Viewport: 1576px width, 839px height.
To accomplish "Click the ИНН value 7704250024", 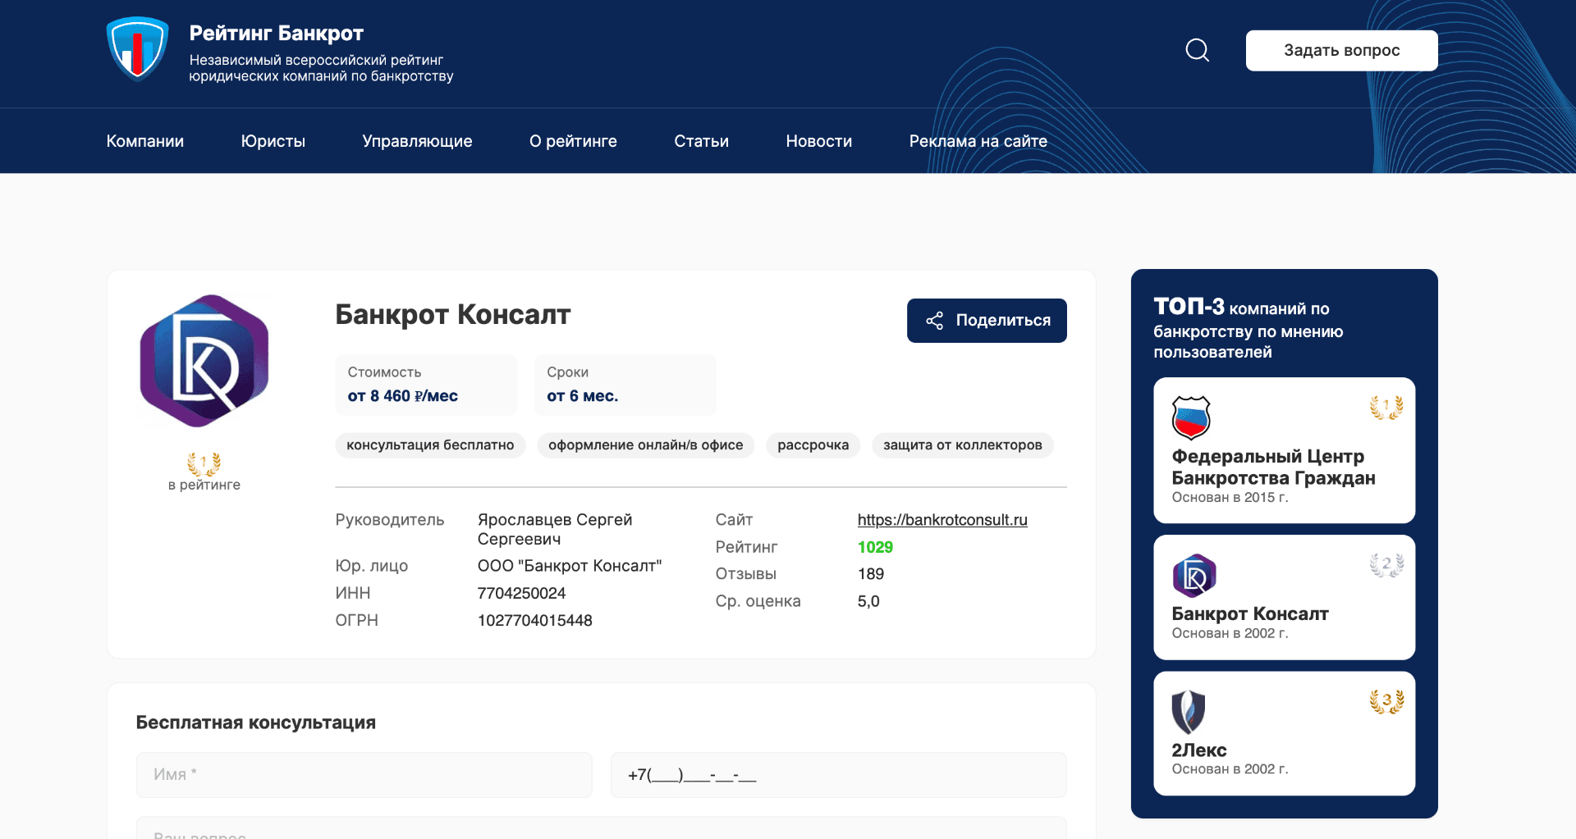I will (x=521, y=593).
